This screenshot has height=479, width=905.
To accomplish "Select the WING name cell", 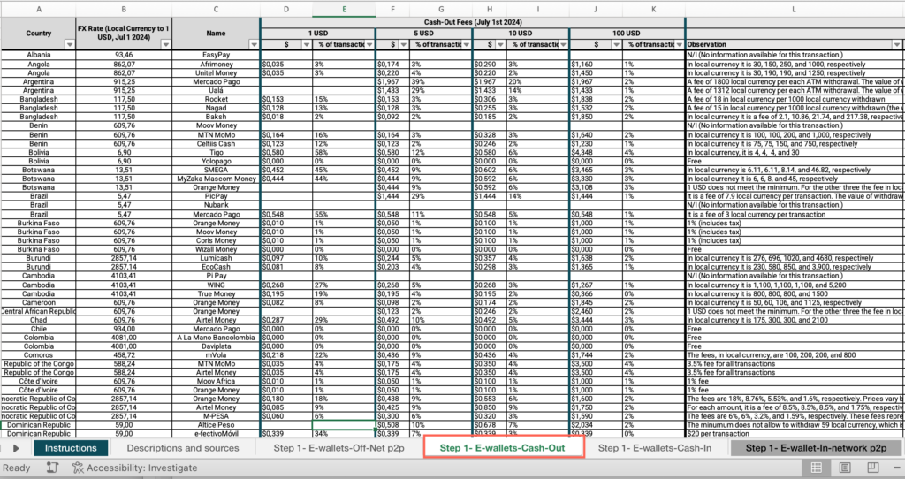I will coord(216,285).
